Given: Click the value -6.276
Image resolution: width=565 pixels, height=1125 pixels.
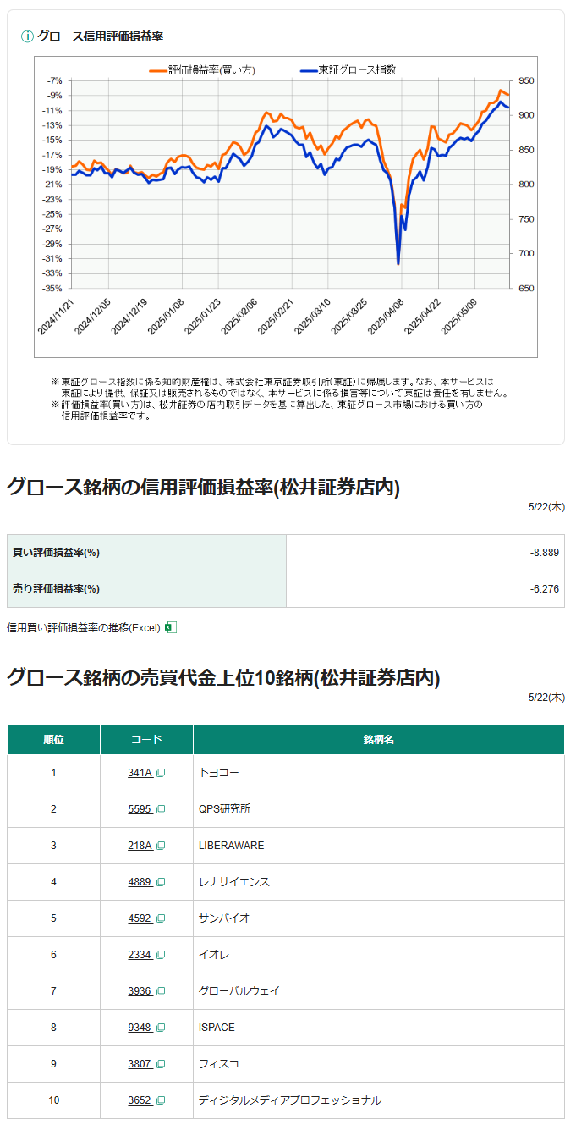Looking at the screenshot, I should [545, 589].
